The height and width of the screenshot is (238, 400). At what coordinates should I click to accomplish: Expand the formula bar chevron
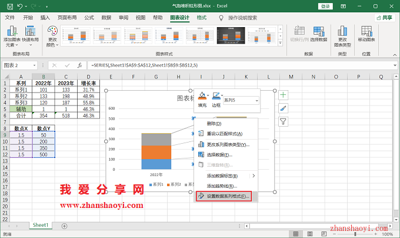395,65
